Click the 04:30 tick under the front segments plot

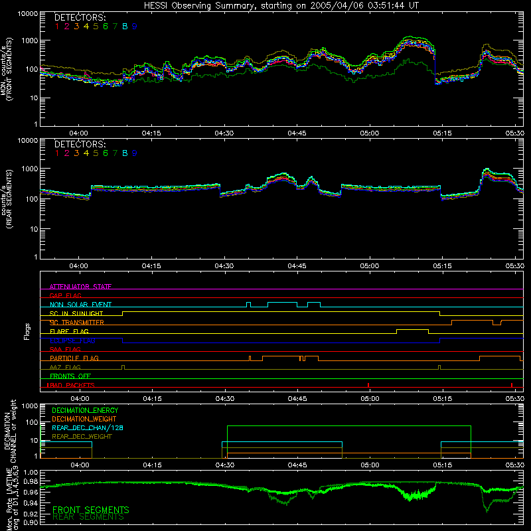click(x=224, y=133)
